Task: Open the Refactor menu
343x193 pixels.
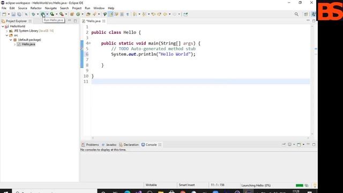Action: 36,8
